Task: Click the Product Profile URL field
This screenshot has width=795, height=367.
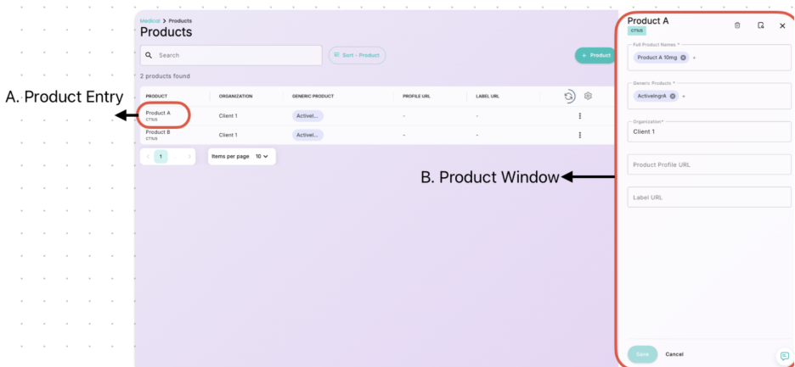Action: point(709,164)
